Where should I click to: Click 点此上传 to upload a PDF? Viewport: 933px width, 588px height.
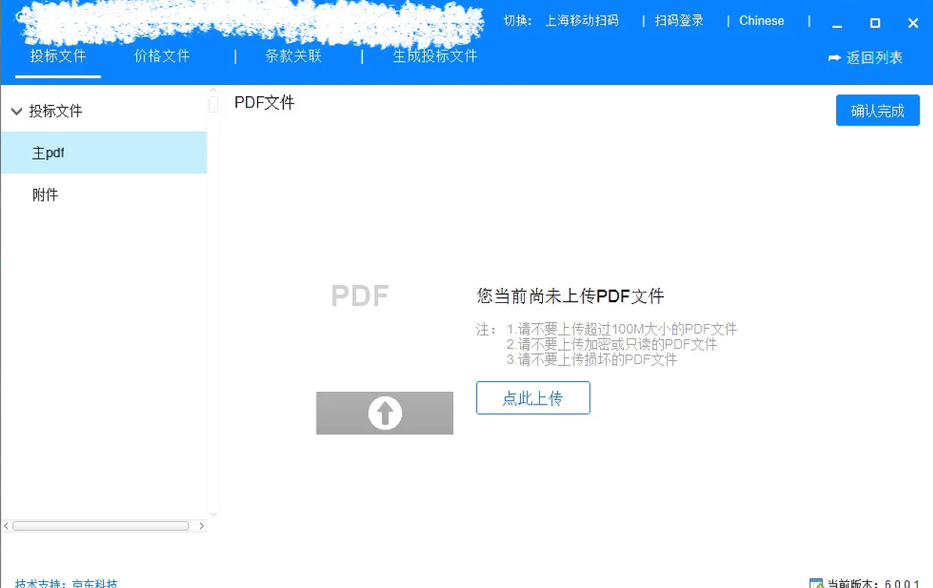pyautogui.click(x=533, y=398)
